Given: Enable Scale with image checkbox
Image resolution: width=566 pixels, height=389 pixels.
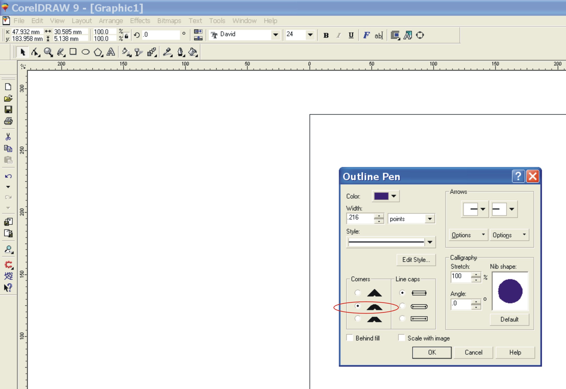Looking at the screenshot, I should coord(402,338).
